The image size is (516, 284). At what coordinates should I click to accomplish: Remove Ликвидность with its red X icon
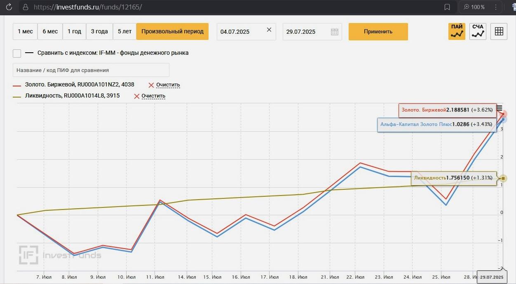[x=136, y=96]
